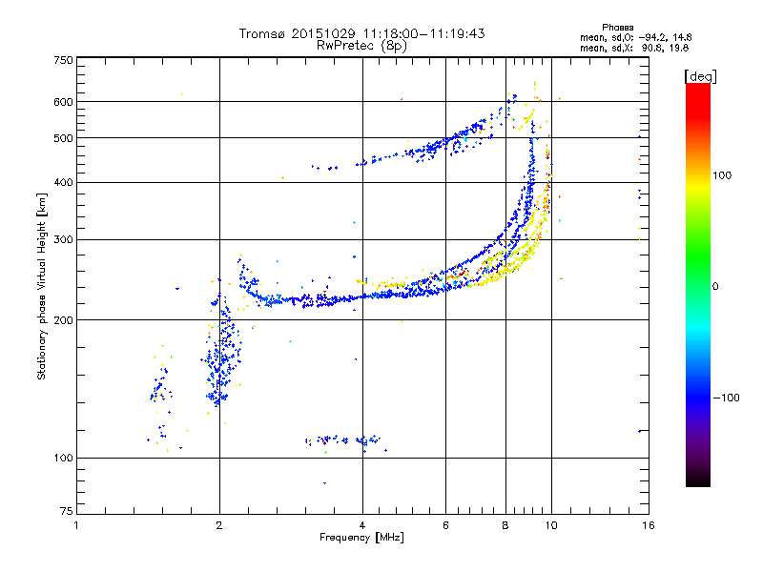Click the "1" frequency axis tick label
This screenshot has height=572, width=763.
coord(76,525)
